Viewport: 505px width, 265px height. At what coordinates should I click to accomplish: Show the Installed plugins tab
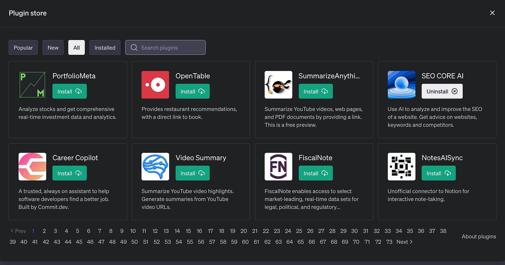(x=105, y=48)
